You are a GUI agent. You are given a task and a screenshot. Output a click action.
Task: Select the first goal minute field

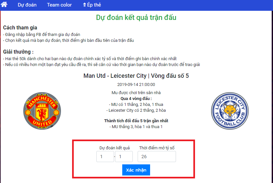[x=157, y=157]
